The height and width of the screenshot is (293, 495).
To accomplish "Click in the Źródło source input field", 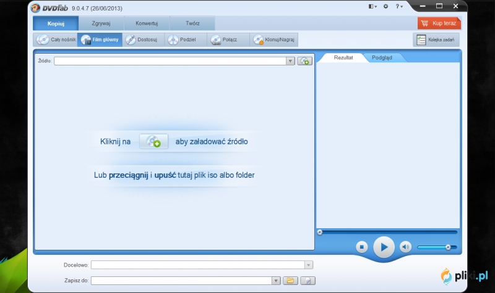I will point(170,61).
